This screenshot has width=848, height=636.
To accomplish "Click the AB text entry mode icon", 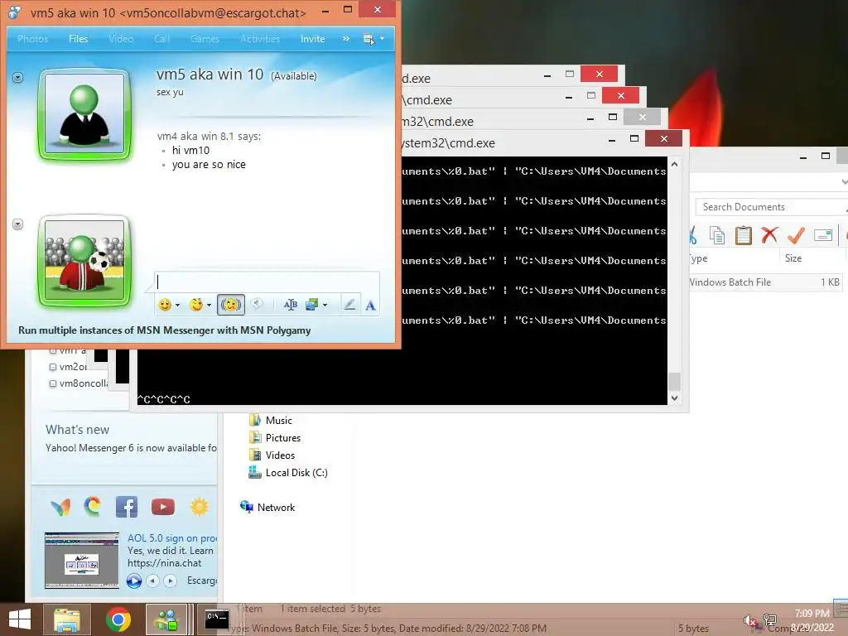I will coord(291,305).
